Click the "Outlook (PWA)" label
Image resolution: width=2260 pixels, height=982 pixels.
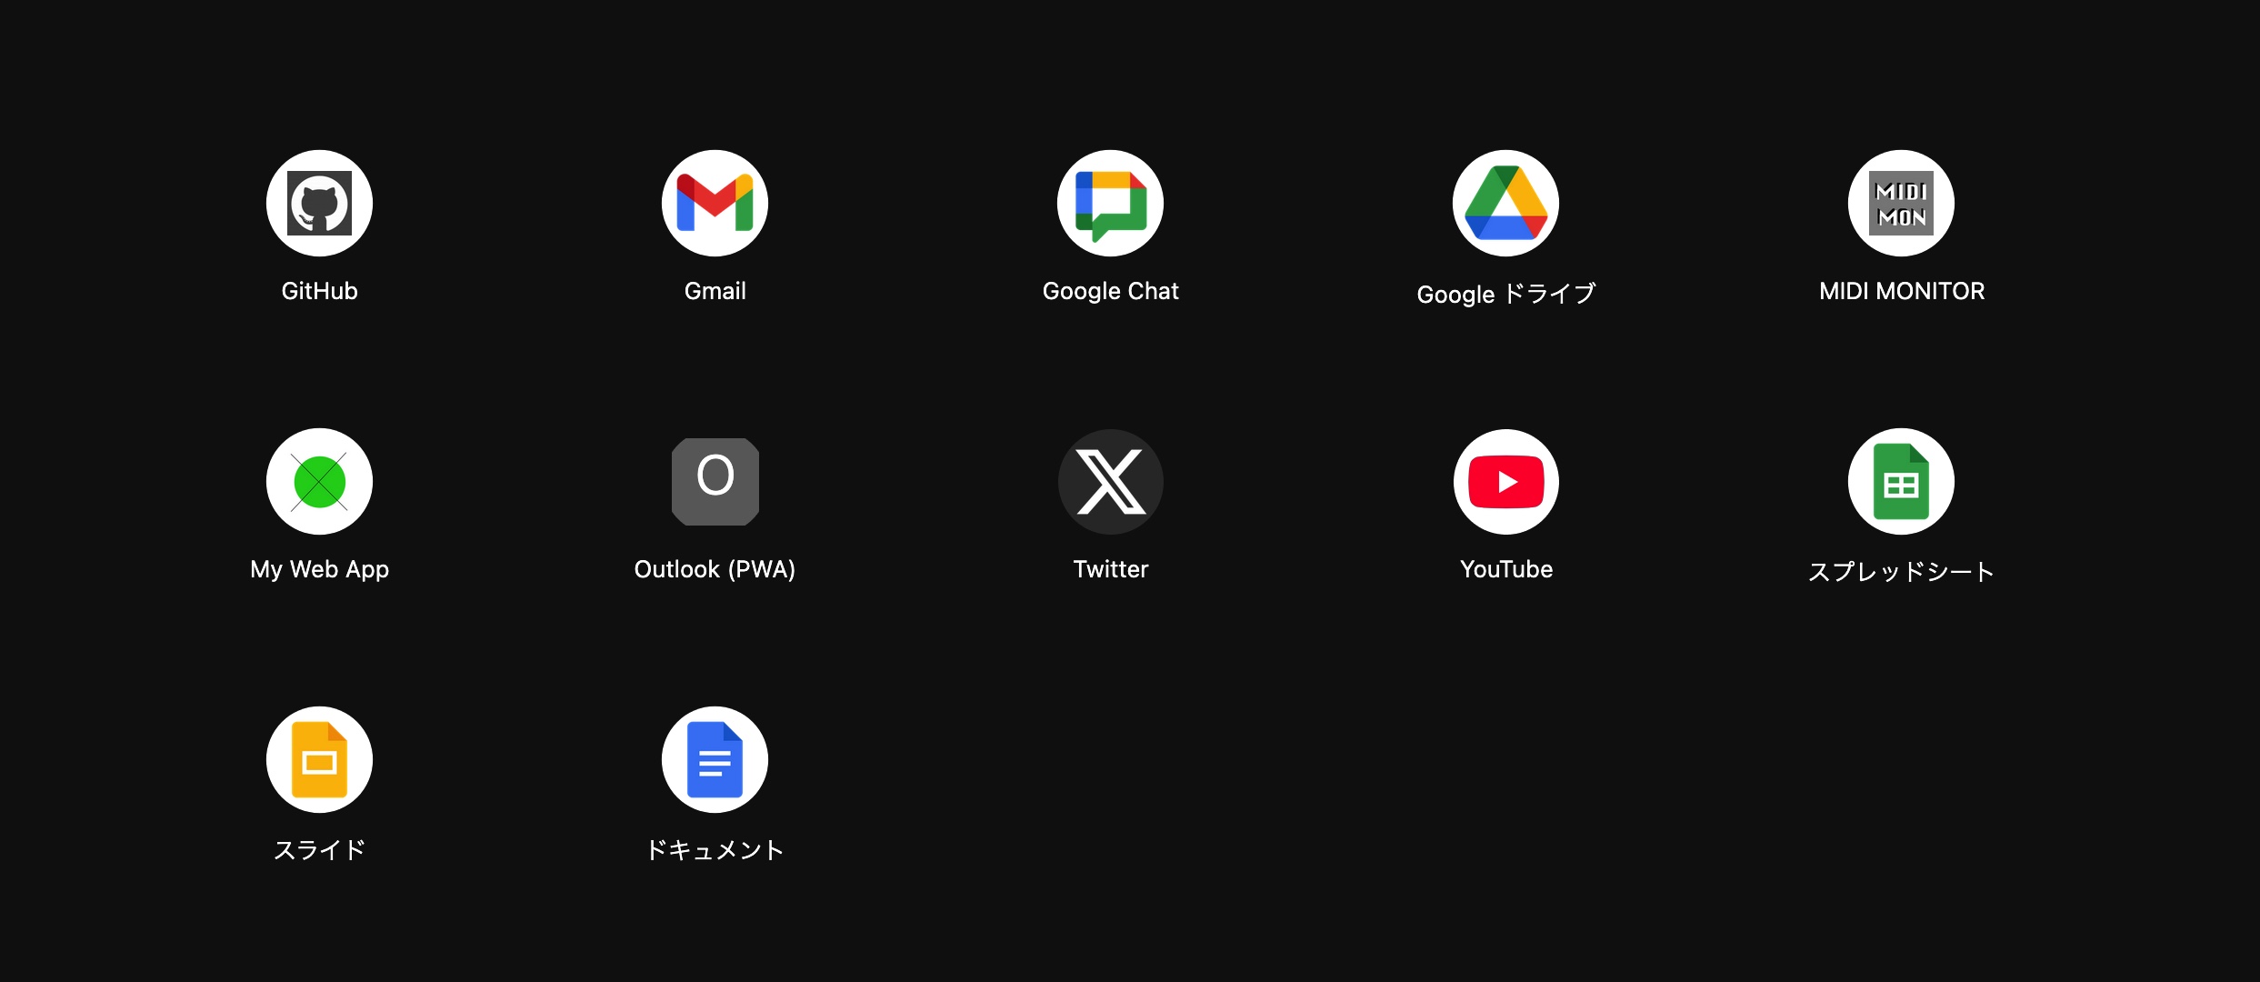pyautogui.click(x=715, y=569)
